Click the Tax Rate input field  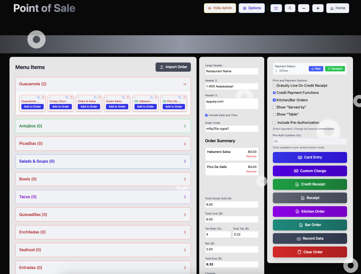pos(218,234)
